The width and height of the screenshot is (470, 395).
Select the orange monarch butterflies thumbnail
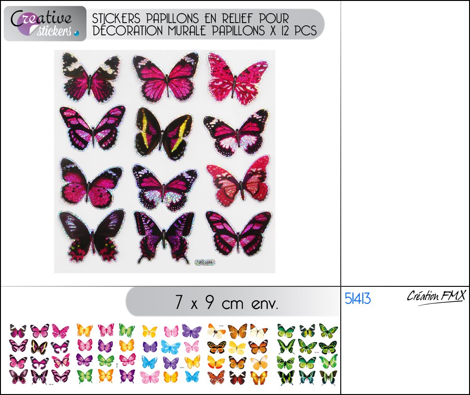(237, 354)
